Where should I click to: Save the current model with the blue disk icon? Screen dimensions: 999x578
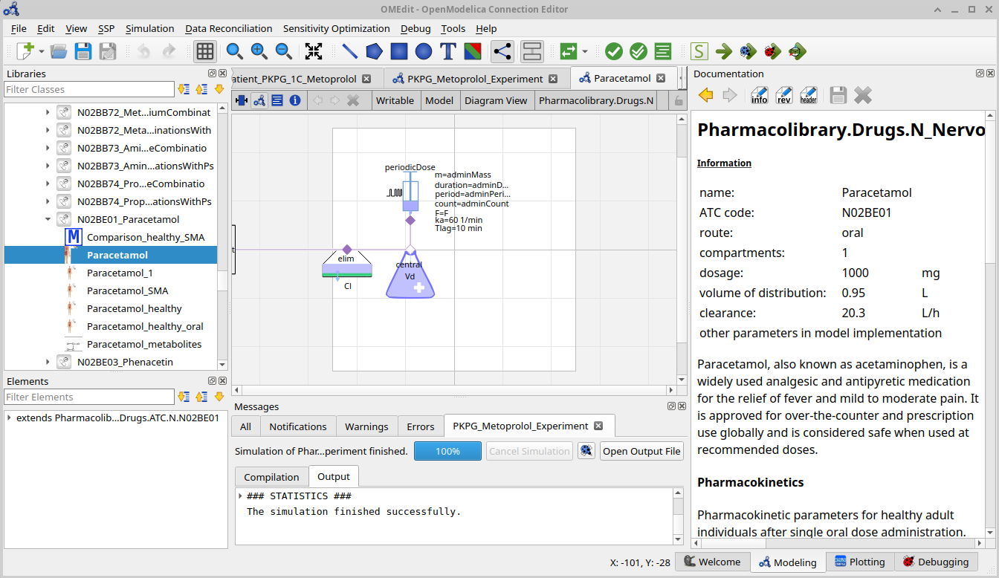pos(83,51)
